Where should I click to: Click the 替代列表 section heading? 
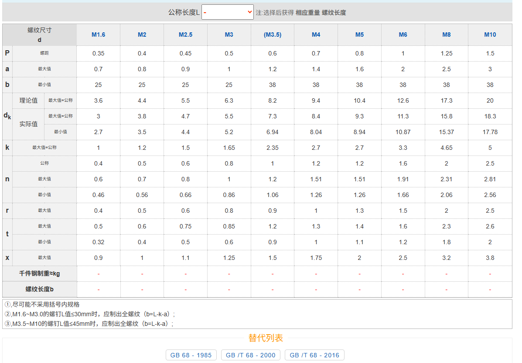point(266,338)
